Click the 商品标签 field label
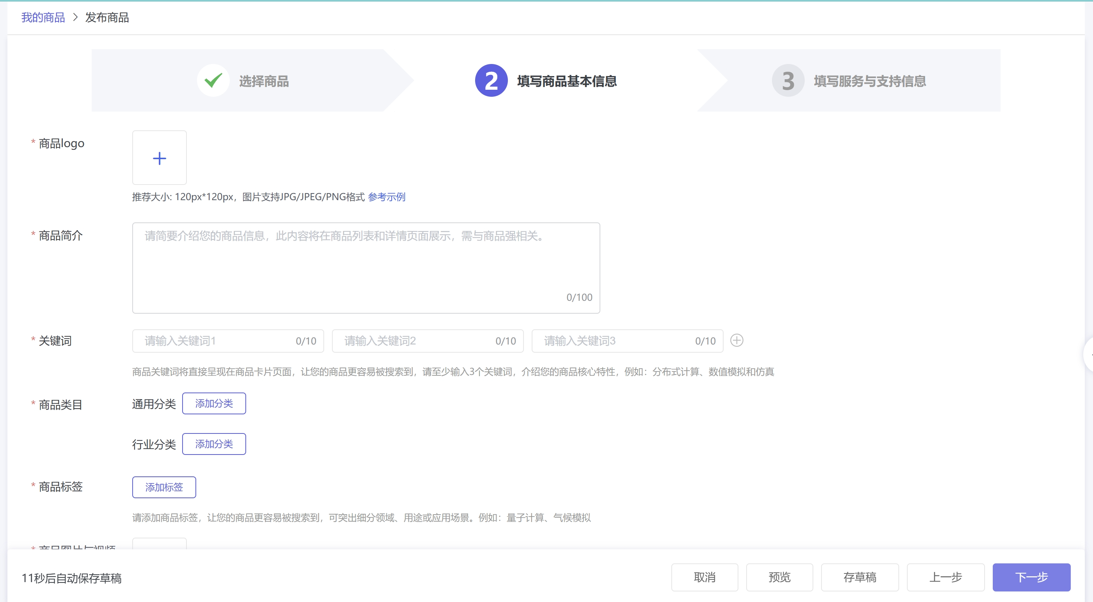This screenshot has height=602, width=1093. click(x=61, y=487)
